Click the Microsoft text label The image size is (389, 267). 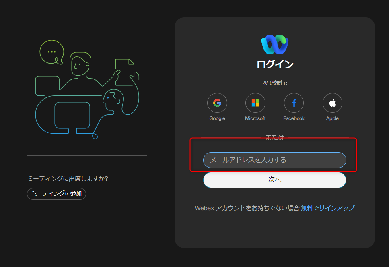[255, 118]
